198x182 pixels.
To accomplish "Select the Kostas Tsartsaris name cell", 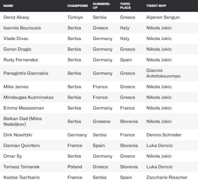I will 21,177.
